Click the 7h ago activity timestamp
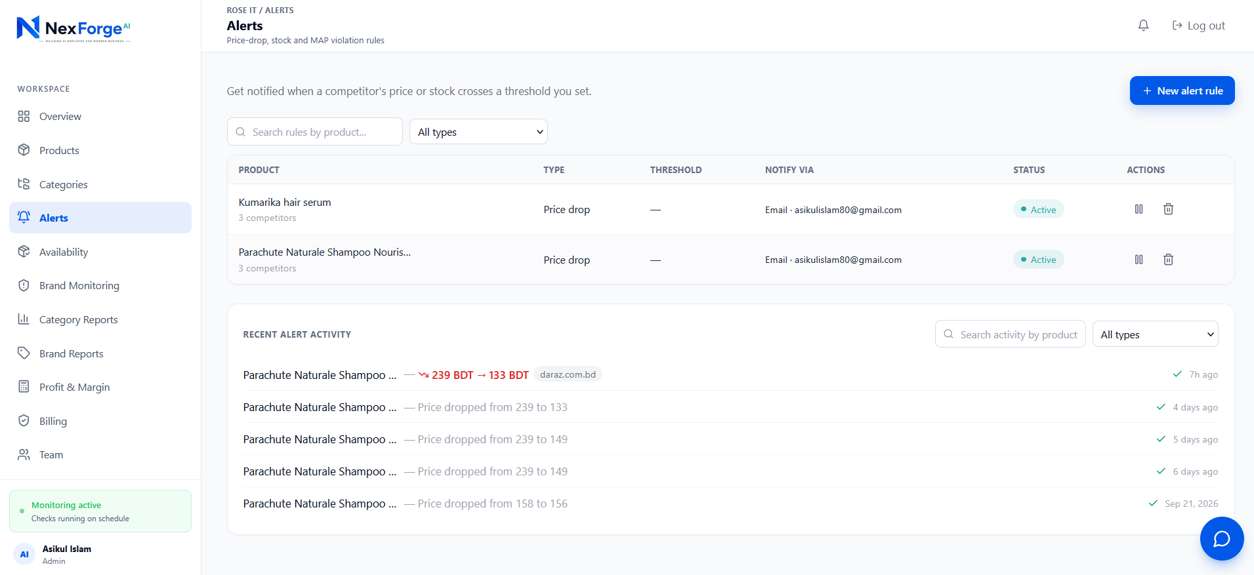Image resolution: width=1254 pixels, height=575 pixels. 1203,375
